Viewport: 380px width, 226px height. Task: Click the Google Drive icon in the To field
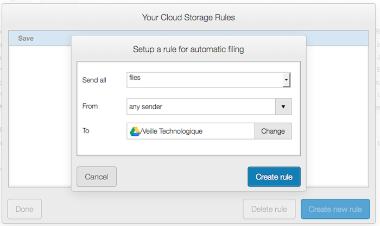pos(135,131)
